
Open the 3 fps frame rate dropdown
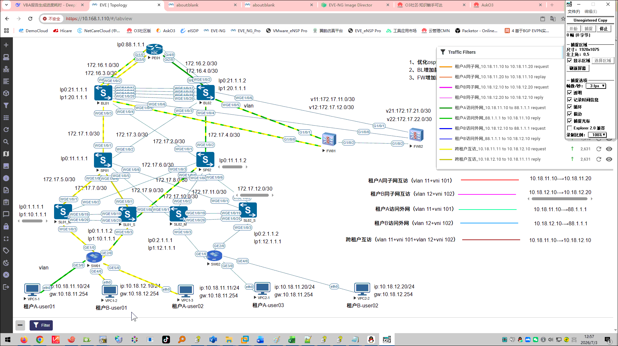596,86
